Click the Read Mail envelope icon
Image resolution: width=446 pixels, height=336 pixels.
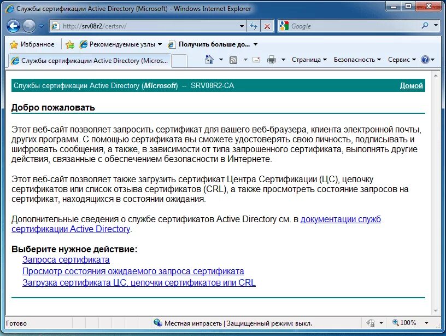coord(256,60)
